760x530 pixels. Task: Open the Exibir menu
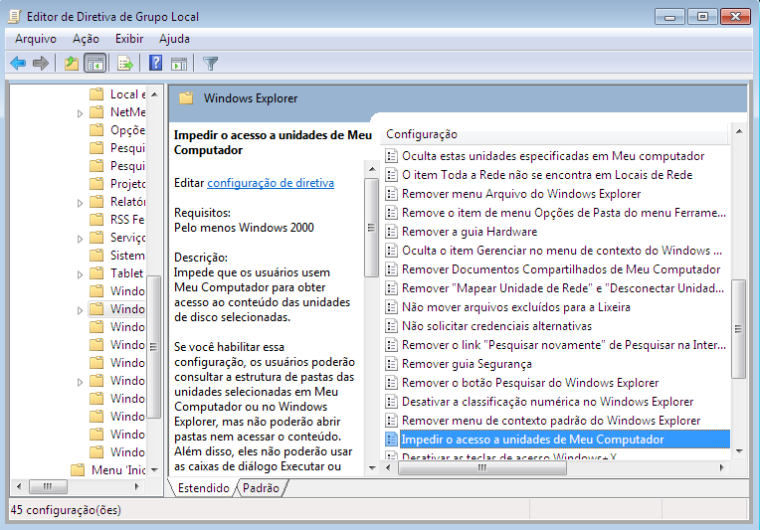pyautogui.click(x=129, y=39)
